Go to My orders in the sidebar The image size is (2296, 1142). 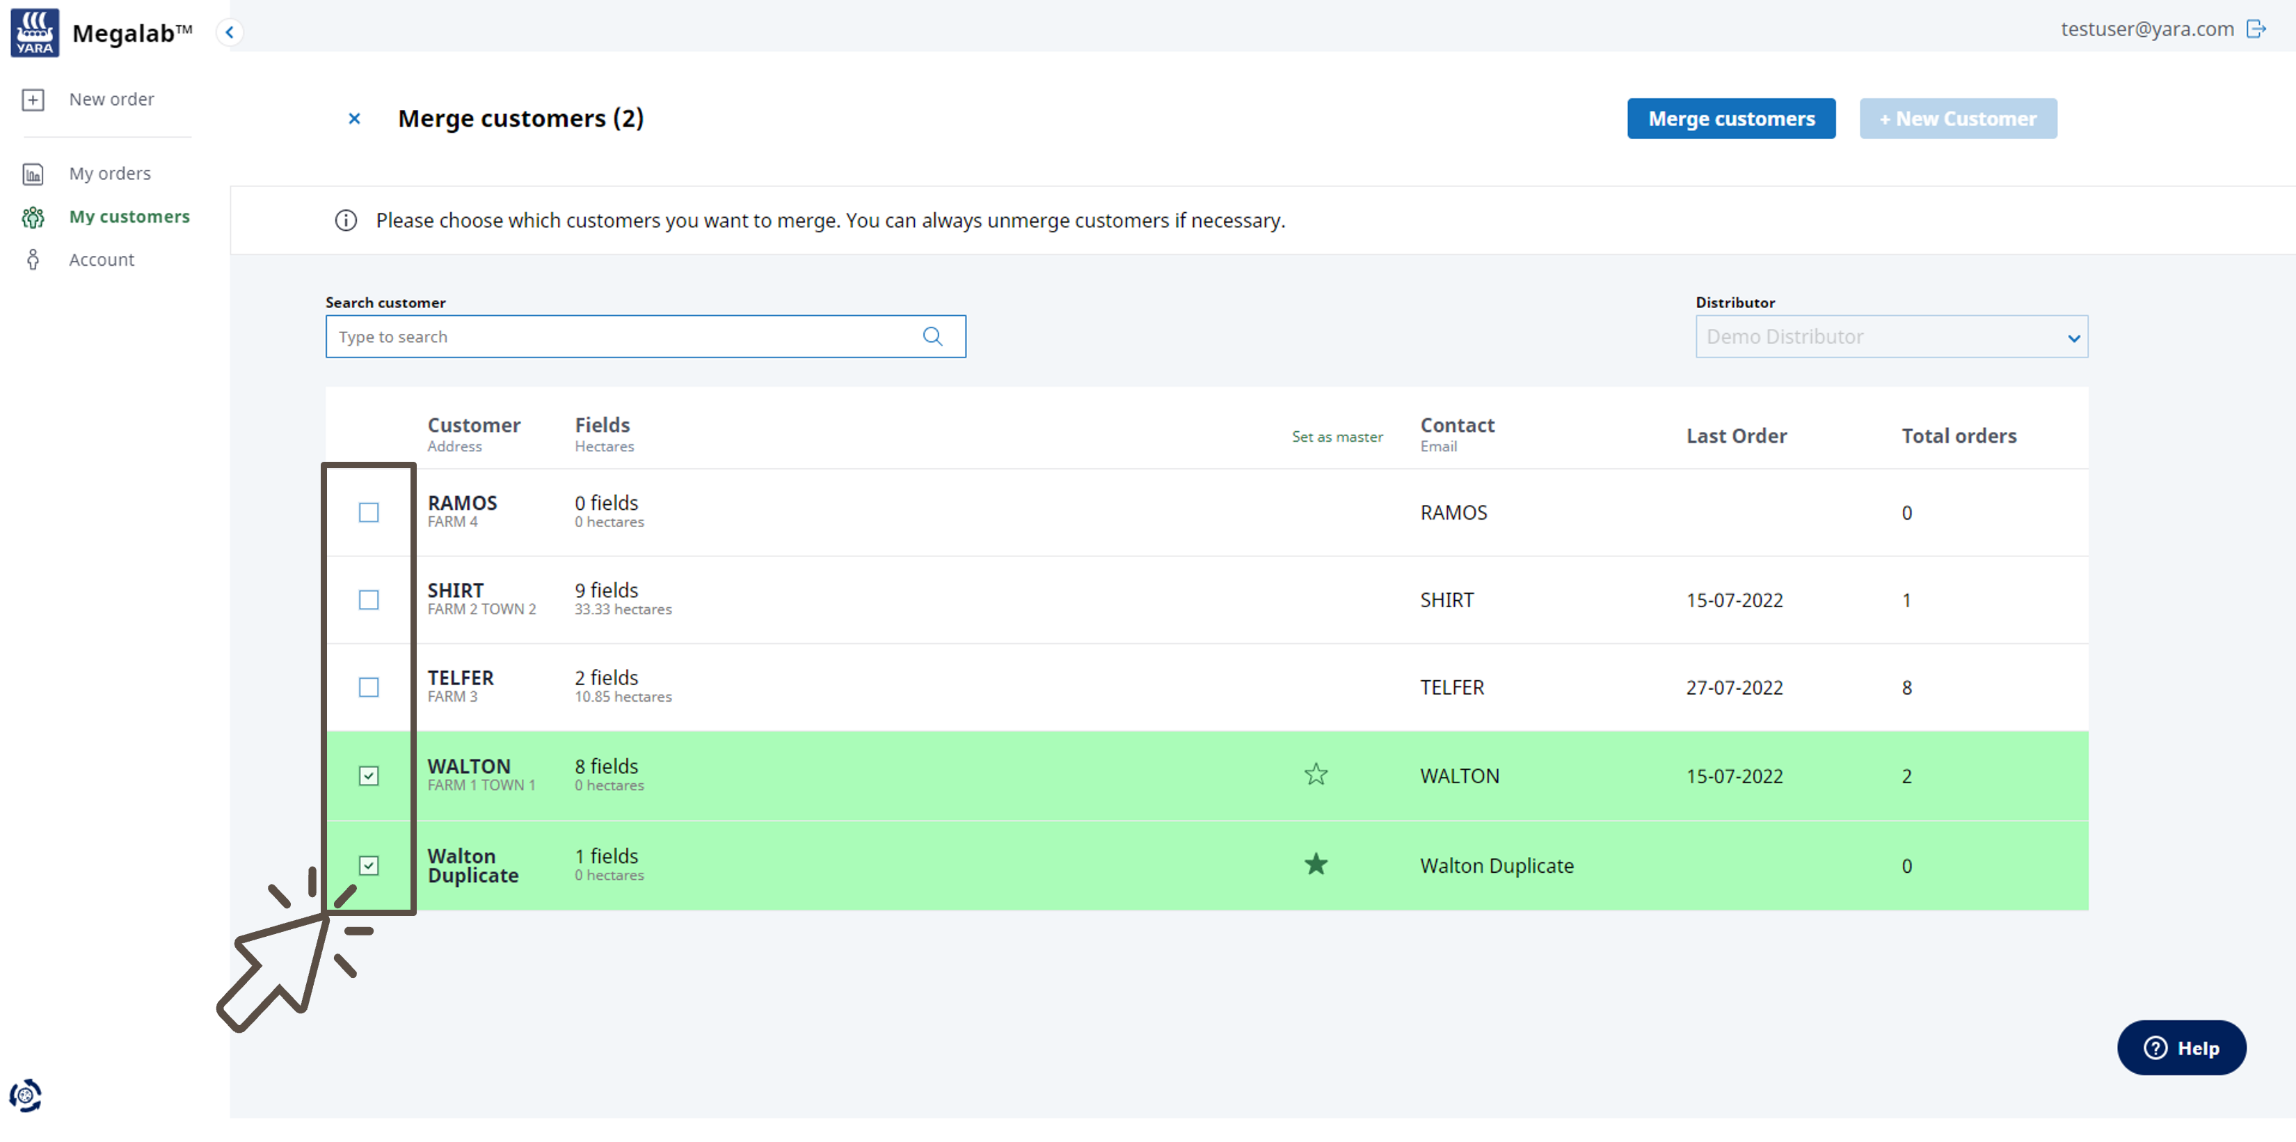[110, 174]
